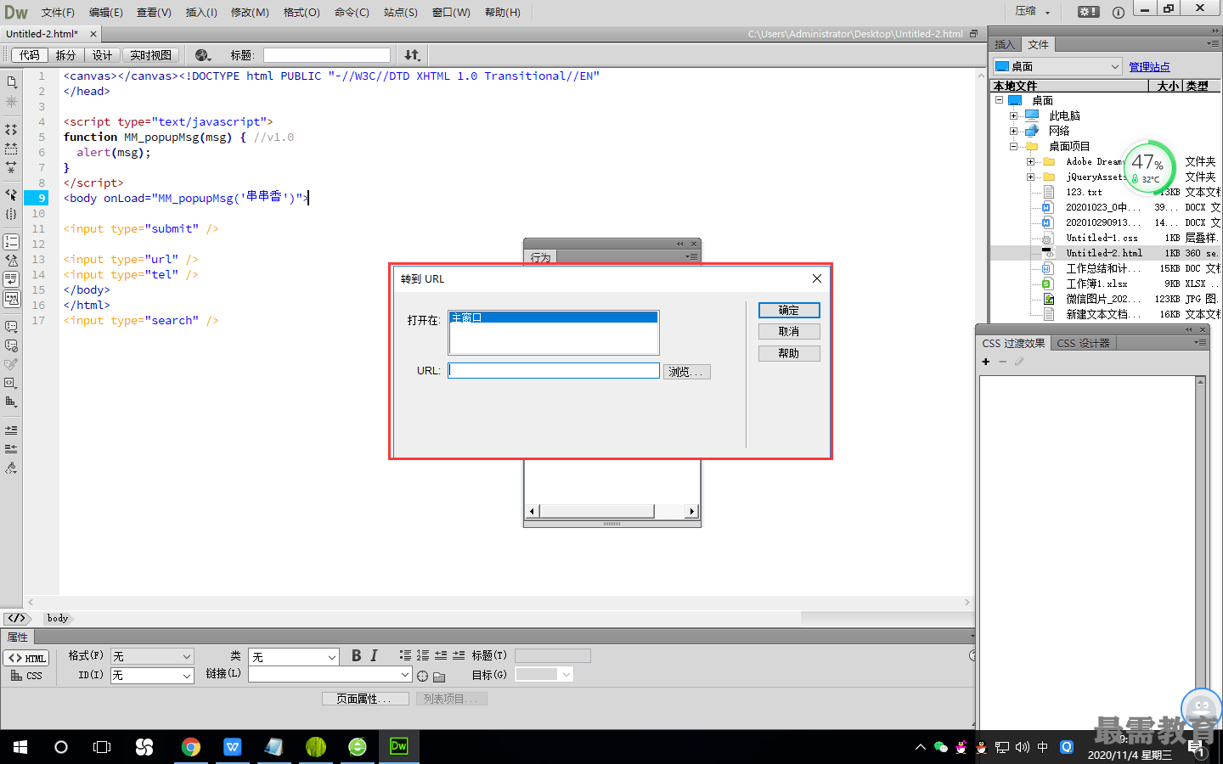Click the Point to File target icon

click(422, 677)
